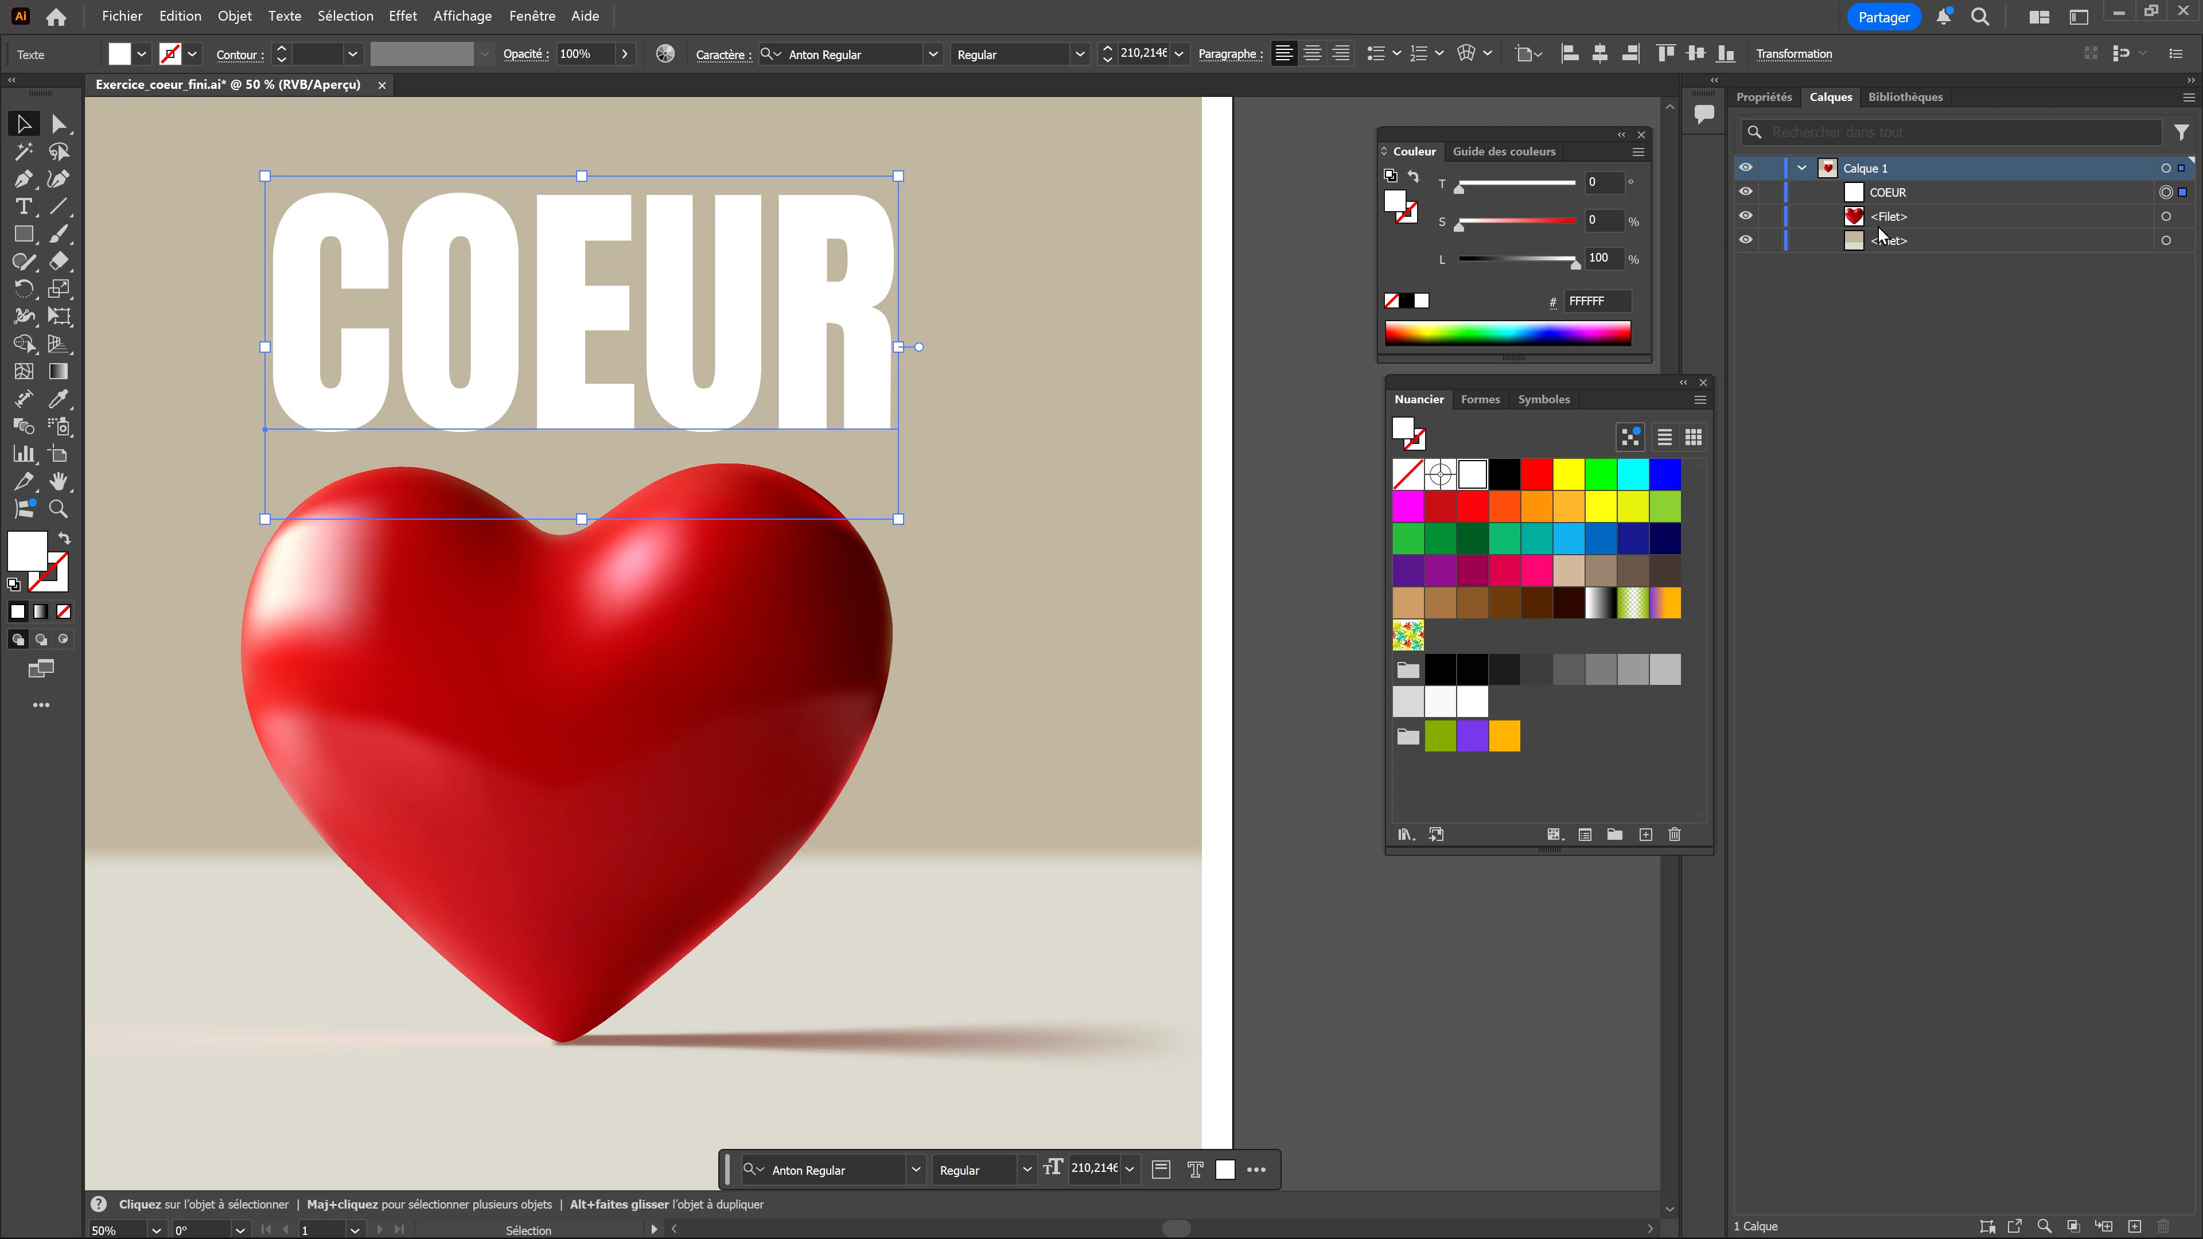Select the Scale tool

(58, 288)
